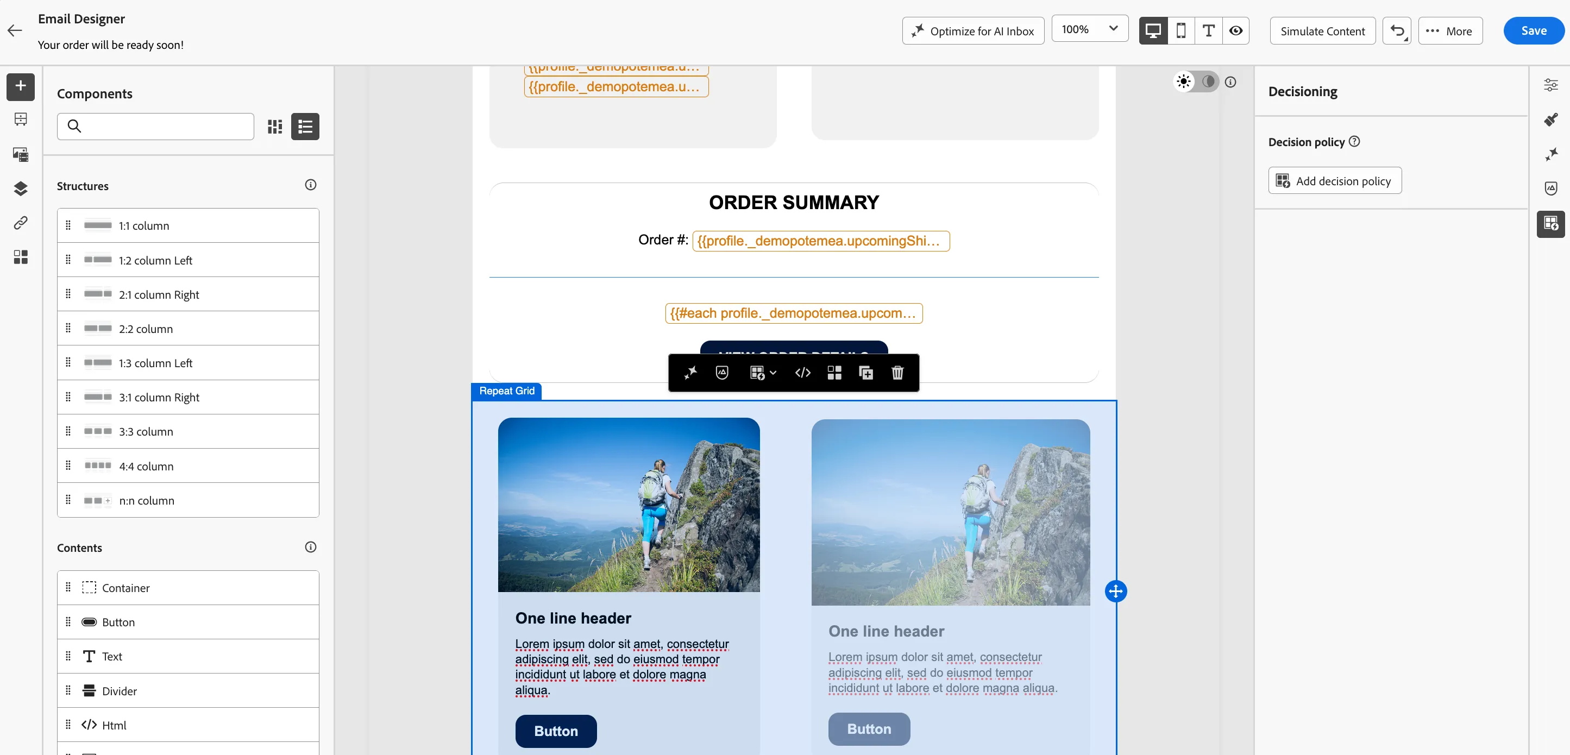
Task: Switch to desktop view
Action: 1153,30
